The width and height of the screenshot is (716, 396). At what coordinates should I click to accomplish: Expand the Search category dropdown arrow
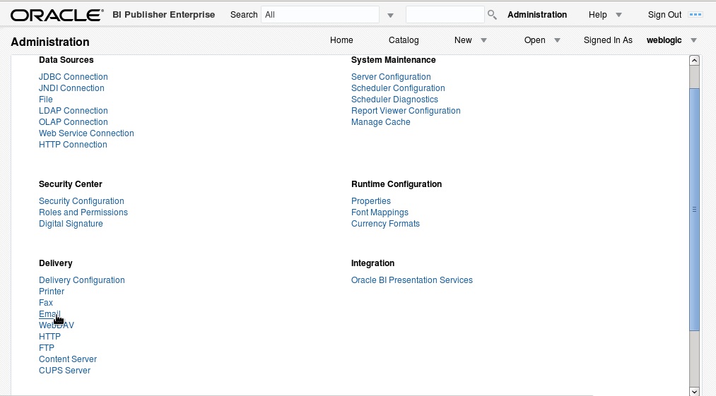click(390, 15)
